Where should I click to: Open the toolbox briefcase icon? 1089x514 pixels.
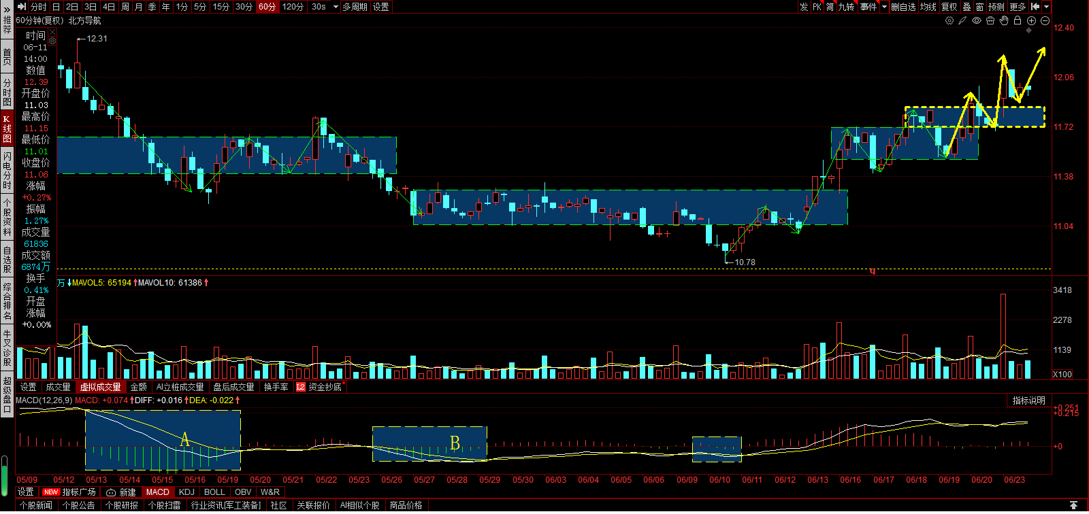990,21
